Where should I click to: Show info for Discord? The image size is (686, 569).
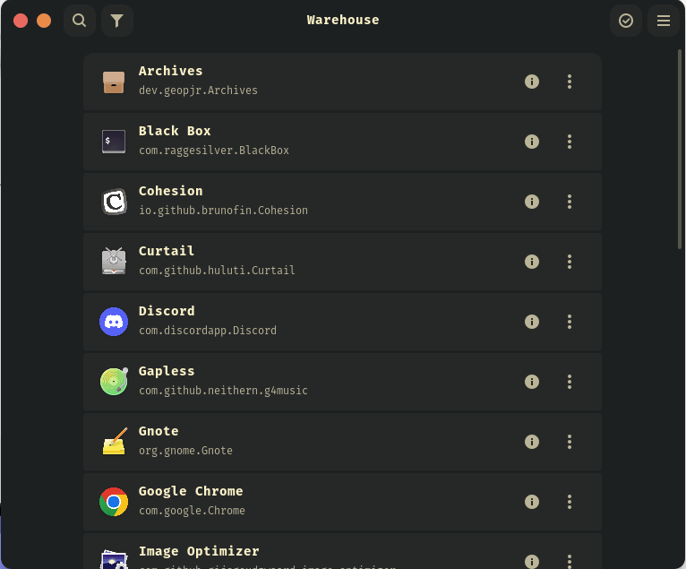tap(532, 322)
